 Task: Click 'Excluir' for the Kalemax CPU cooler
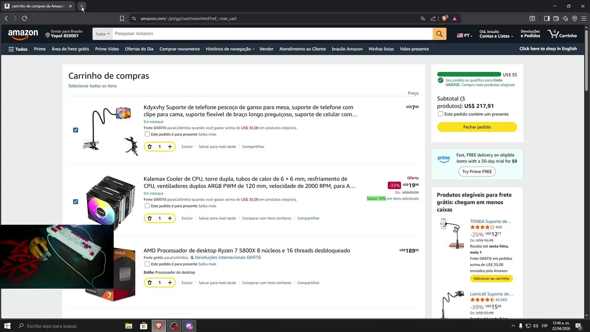click(x=187, y=218)
